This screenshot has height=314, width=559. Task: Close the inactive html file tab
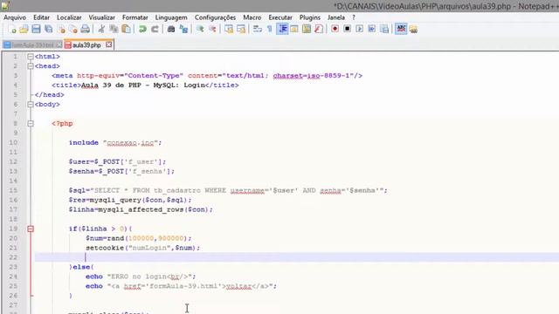(59, 44)
